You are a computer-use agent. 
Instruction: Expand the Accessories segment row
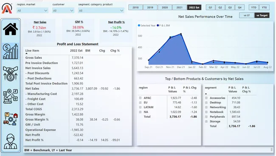(206, 98)
